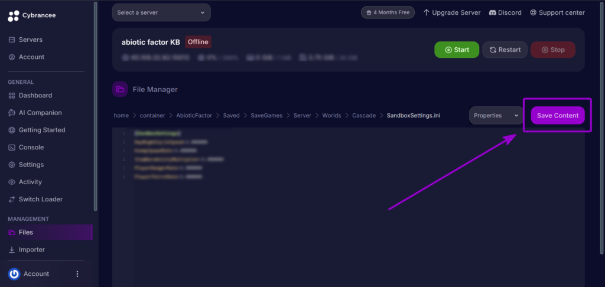The height and width of the screenshot is (287, 605).
Task: Click the Dashboard grid icon
Action: 12,95
